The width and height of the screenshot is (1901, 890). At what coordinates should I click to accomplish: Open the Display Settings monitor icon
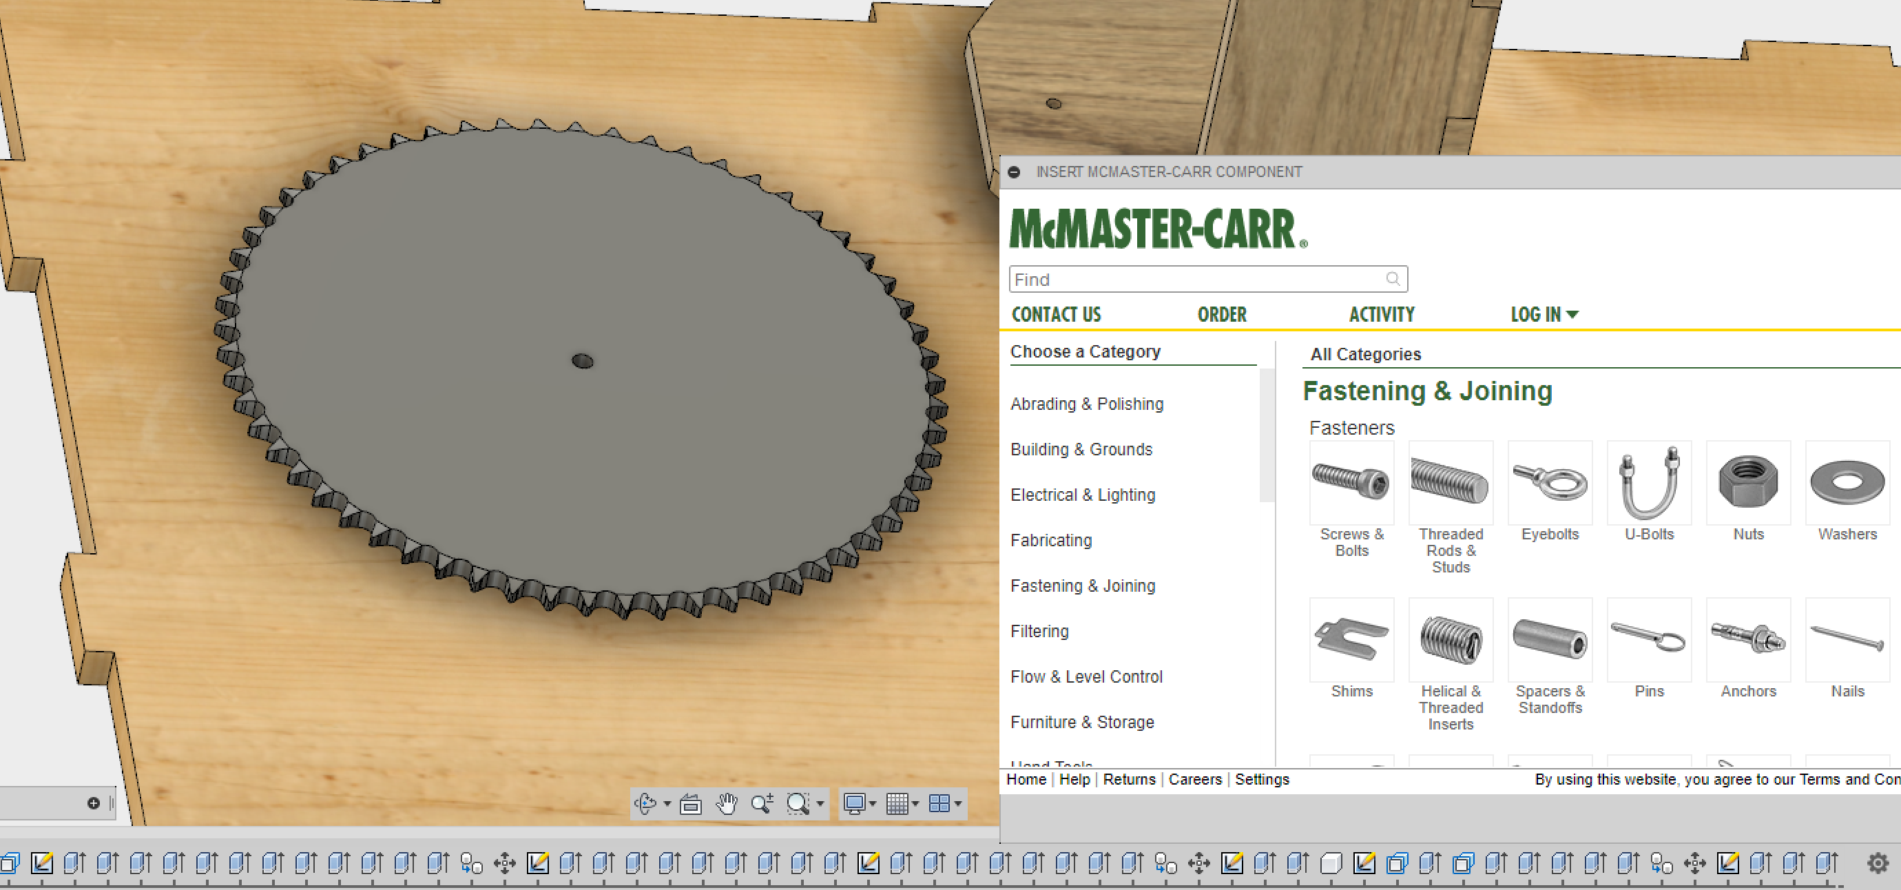pyautogui.click(x=854, y=803)
